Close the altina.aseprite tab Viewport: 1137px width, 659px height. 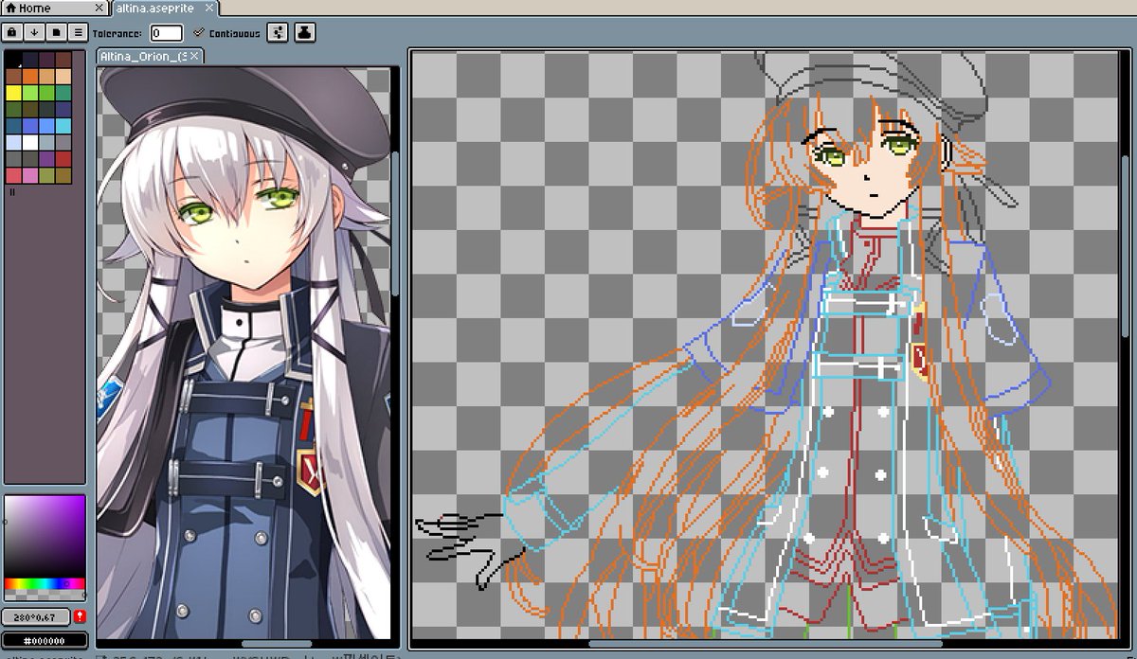click(x=210, y=8)
